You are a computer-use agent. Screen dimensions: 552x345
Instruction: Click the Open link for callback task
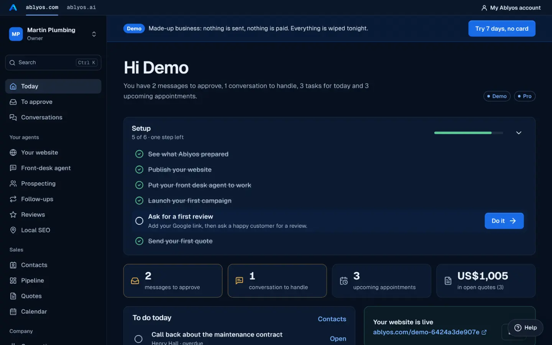[x=338, y=339]
